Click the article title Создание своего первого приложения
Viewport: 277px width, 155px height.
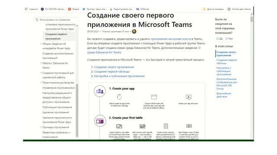coord(139,20)
